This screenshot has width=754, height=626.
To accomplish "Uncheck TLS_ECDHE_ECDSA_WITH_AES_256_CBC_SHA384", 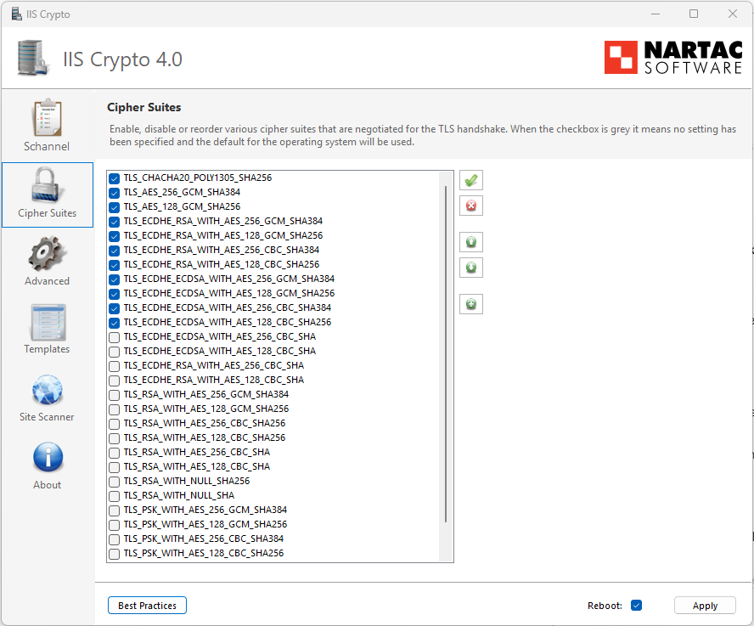I will tap(114, 308).
